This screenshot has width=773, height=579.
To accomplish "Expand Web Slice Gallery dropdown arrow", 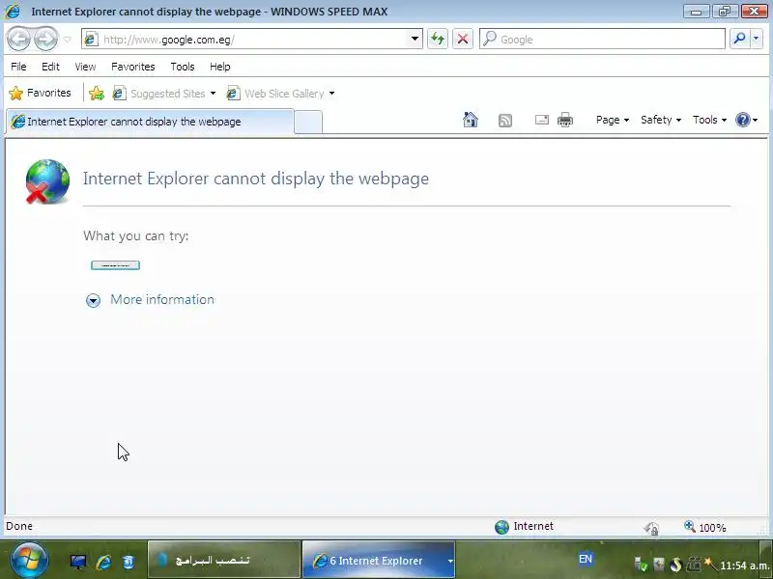I will (331, 93).
